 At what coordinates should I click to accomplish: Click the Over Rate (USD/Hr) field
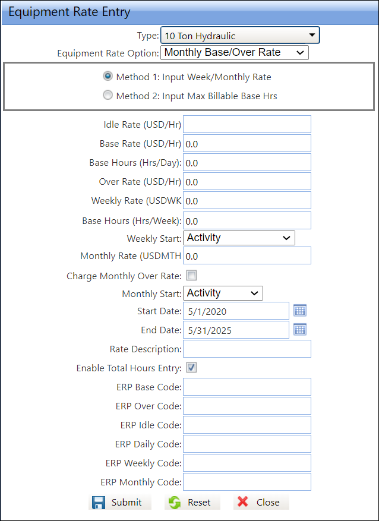pyautogui.click(x=247, y=181)
